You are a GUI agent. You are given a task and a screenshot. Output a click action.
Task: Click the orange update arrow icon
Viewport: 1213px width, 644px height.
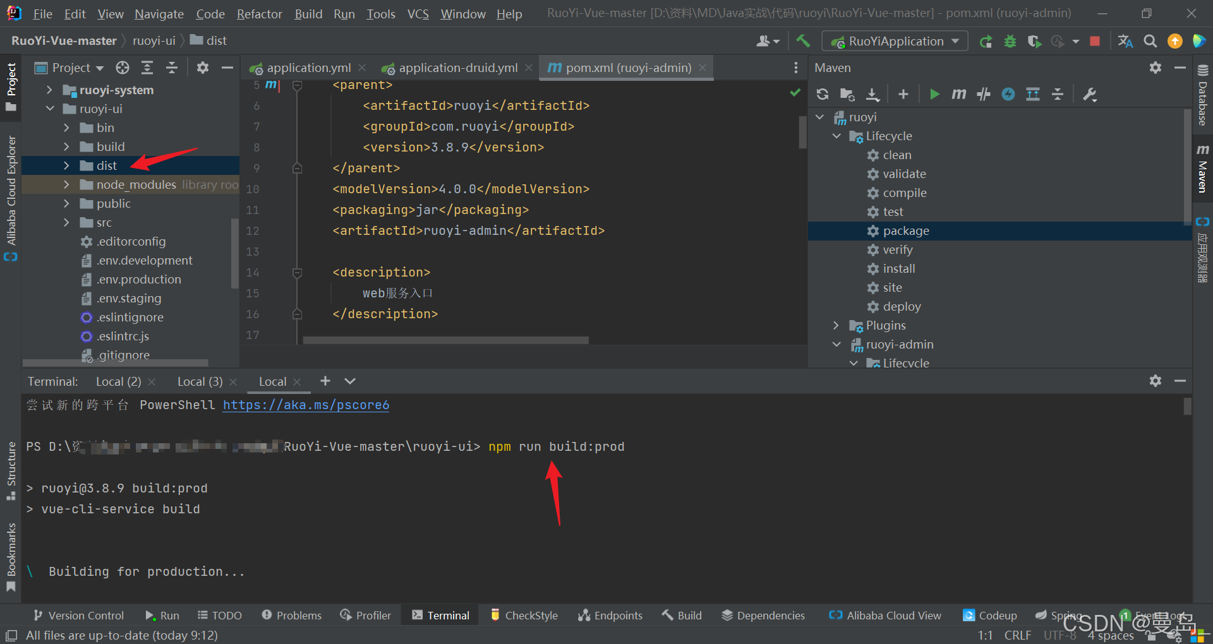(1175, 42)
